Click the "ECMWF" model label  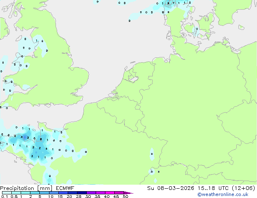pos(65,188)
